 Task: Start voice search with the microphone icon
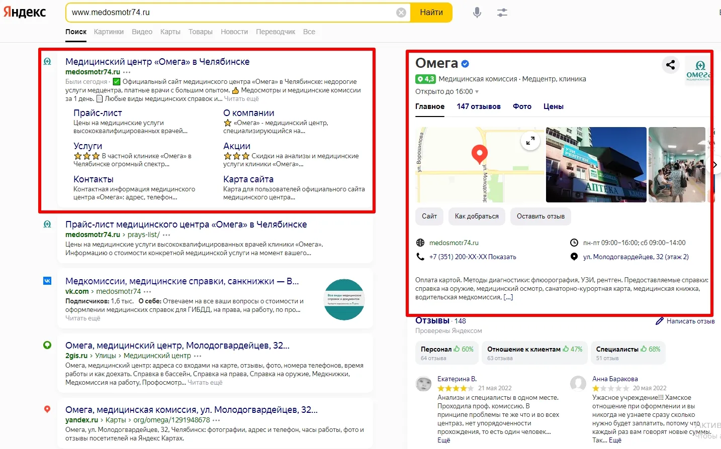pyautogui.click(x=477, y=13)
